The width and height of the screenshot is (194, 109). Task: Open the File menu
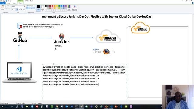click(3, 3)
